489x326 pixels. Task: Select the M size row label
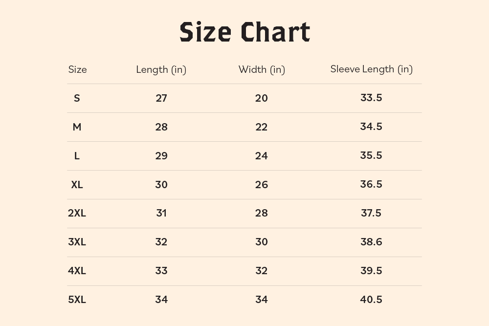(77, 127)
